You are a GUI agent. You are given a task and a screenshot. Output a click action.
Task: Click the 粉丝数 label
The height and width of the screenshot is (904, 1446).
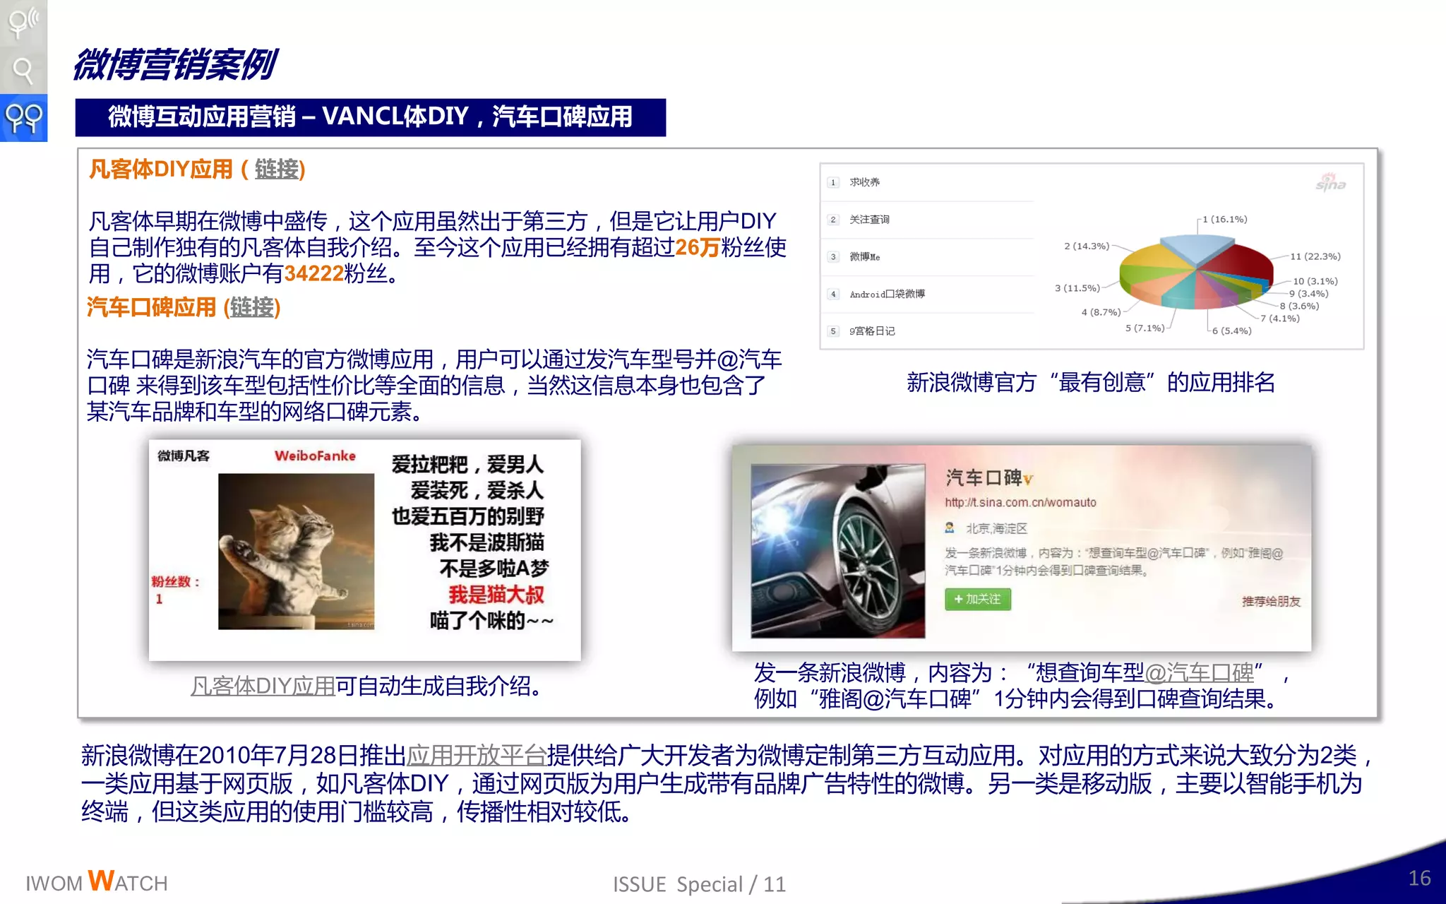pos(176,582)
